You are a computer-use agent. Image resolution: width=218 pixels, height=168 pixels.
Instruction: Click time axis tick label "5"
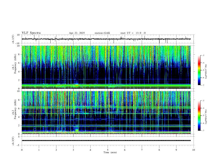[108, 150]
